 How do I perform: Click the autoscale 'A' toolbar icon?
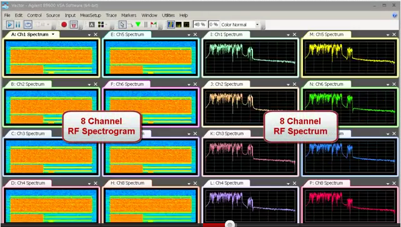tap(92, 24)
